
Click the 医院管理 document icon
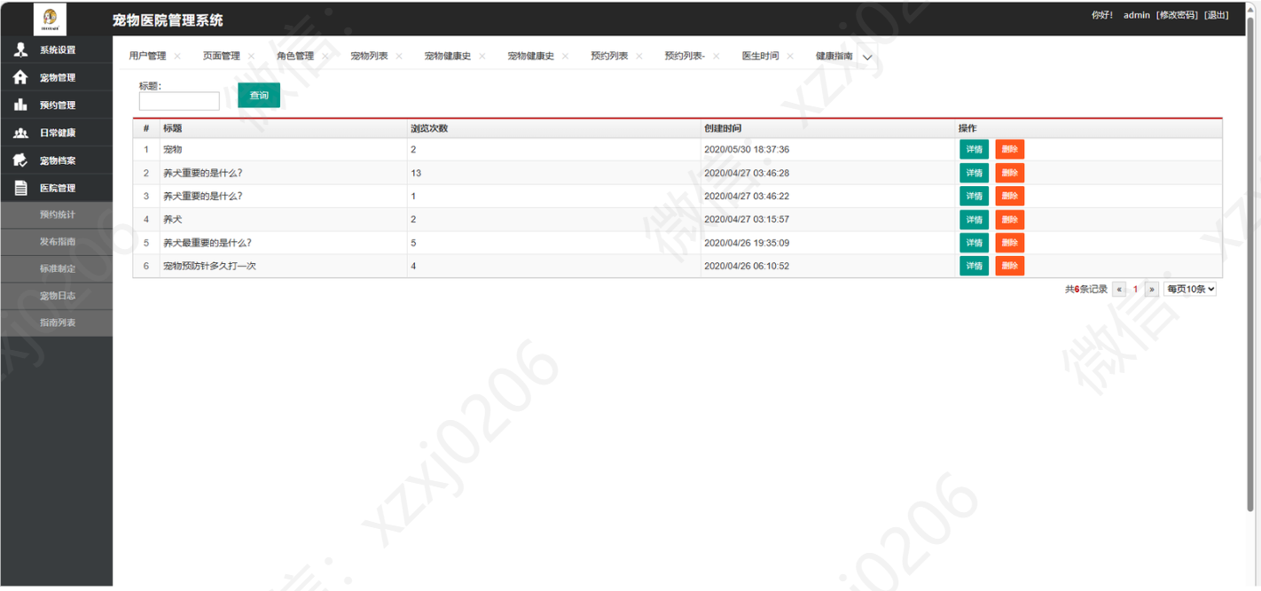pyautogui.click(x=20, y=188)
